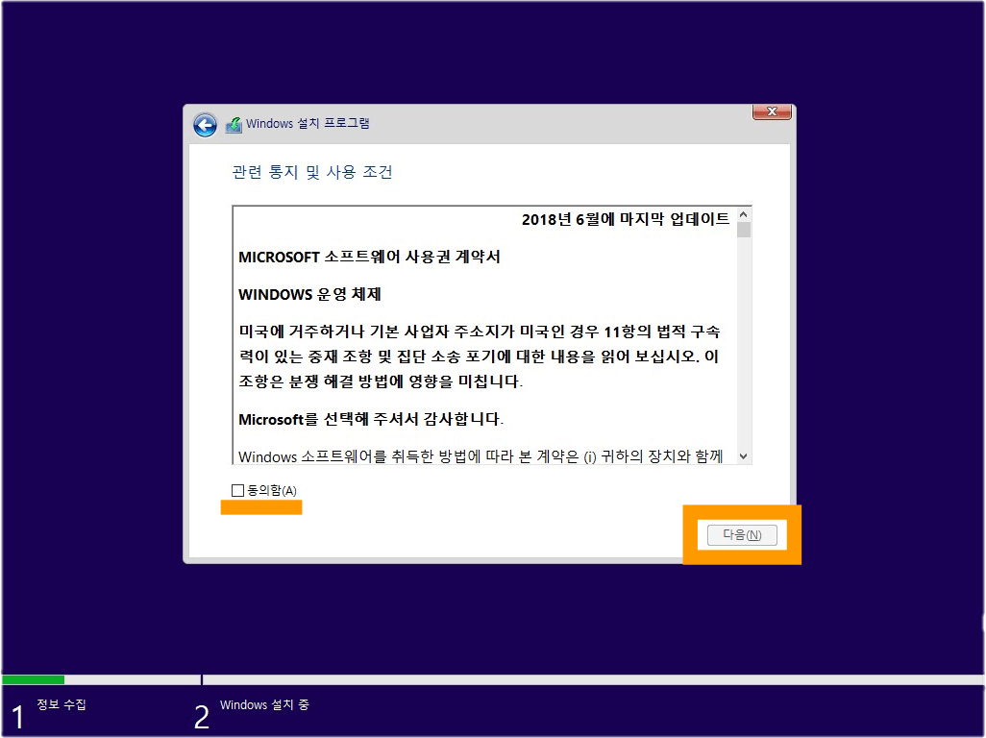Screen dimensions: 986x738
Task: Click the 'Windows 설치 중' step label
Action: 264,704
